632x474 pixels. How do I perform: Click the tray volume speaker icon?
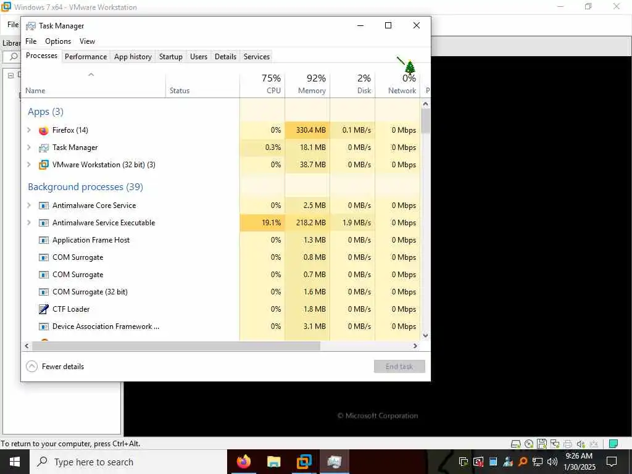552,462
